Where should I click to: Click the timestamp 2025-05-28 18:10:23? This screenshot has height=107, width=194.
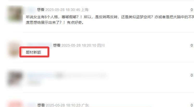click(63, 105)
